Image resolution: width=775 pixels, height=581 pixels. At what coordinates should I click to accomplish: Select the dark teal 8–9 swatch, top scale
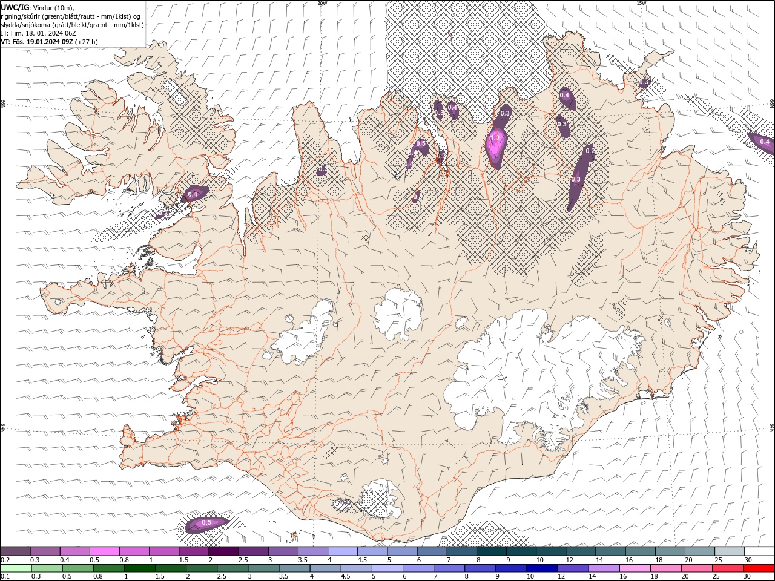(490, 551)
